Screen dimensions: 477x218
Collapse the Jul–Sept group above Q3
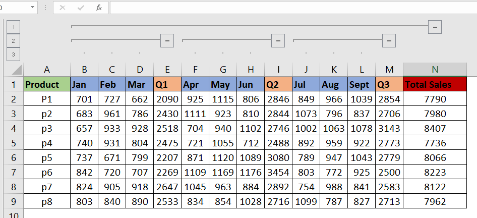tap(389, 40)
